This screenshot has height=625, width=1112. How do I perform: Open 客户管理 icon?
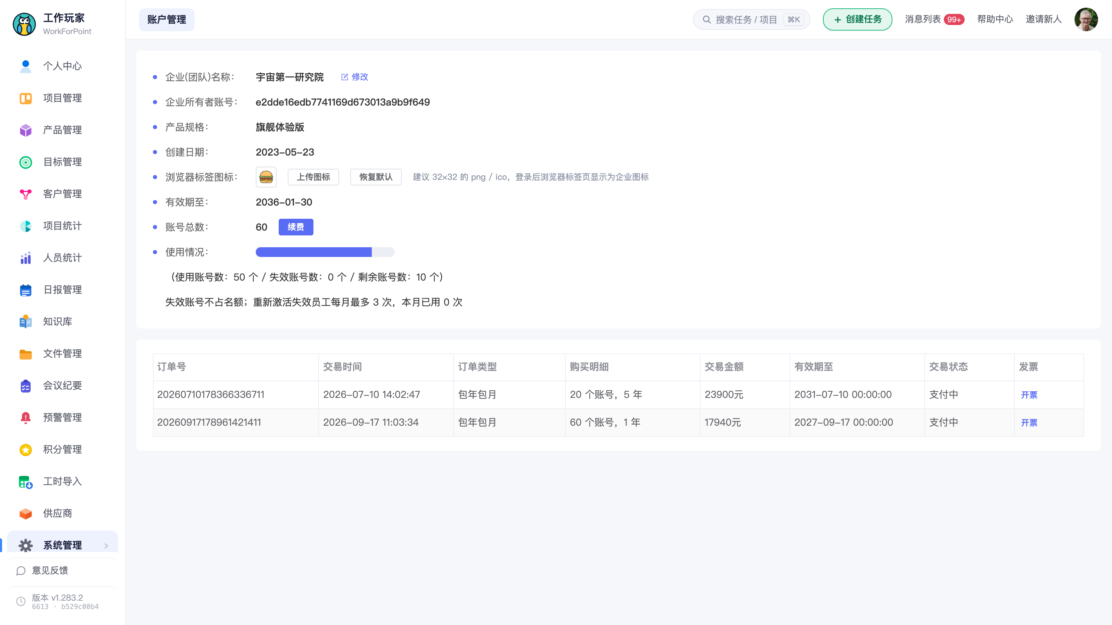pos(25,194)
